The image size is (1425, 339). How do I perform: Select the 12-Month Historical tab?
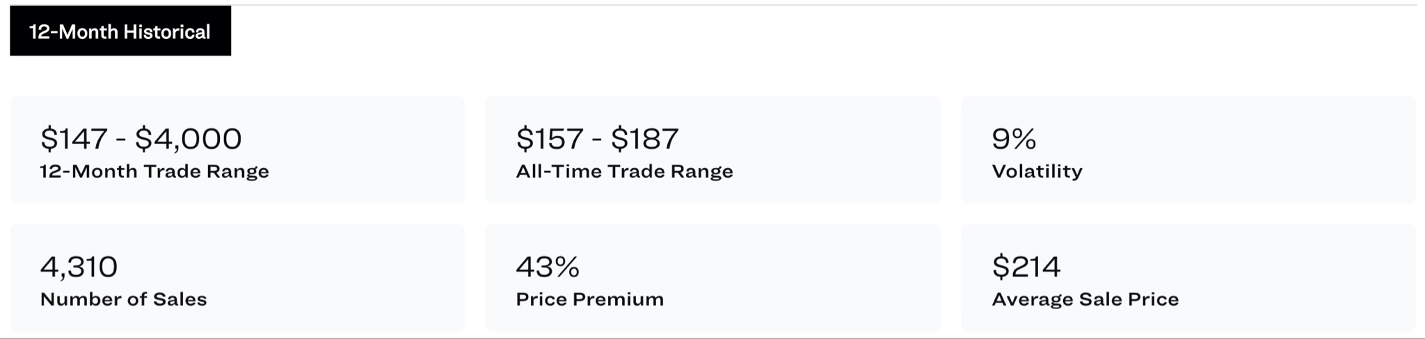tap(120, 31)
